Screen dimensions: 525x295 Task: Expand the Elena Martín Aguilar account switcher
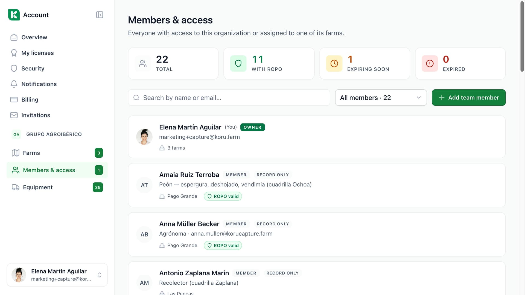point(57,275)
